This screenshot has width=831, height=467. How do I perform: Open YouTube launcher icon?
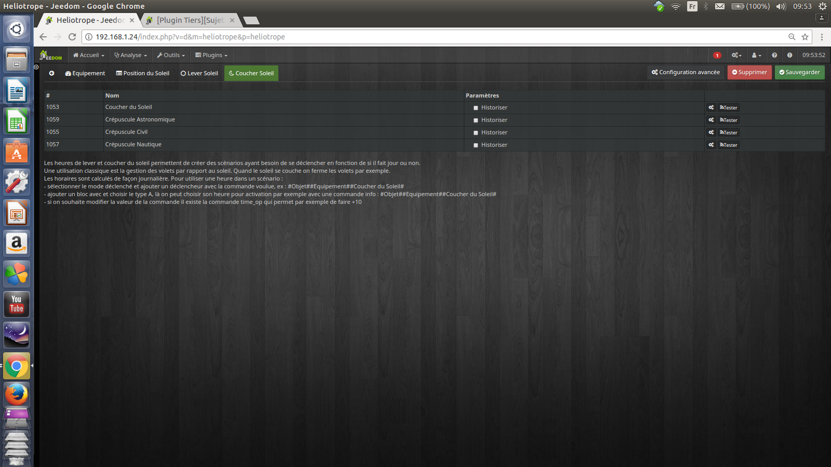[17, 305]
